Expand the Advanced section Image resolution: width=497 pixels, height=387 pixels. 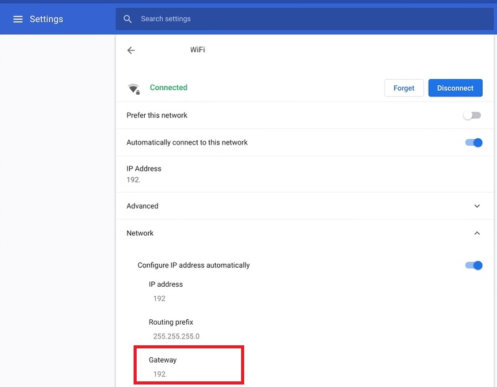[304, 206]
